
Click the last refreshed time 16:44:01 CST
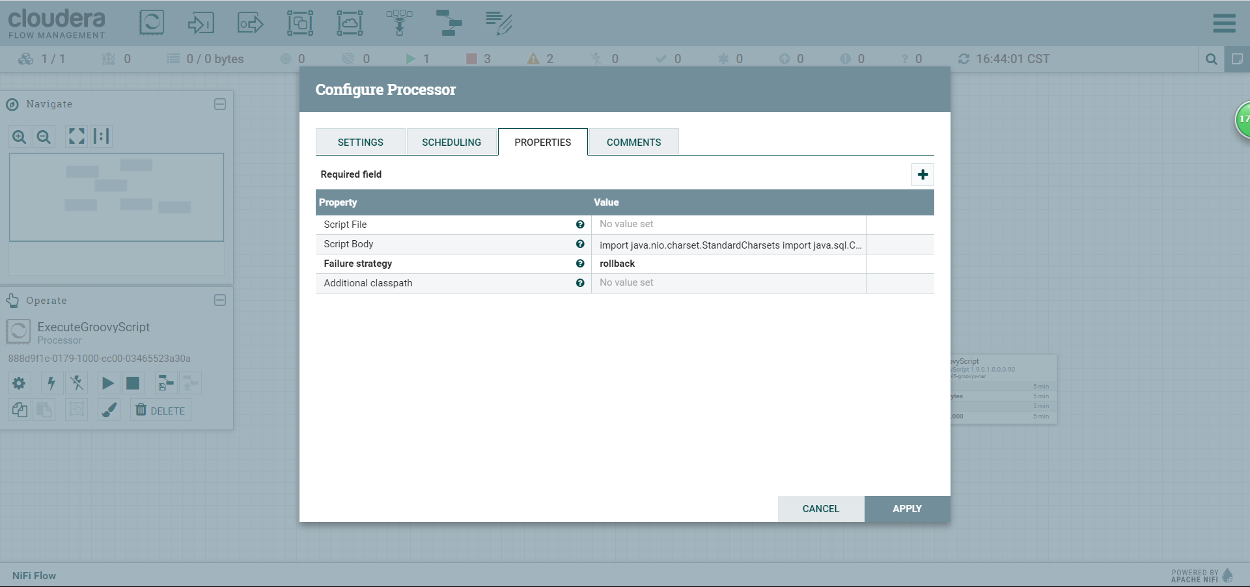point(1013,59)
